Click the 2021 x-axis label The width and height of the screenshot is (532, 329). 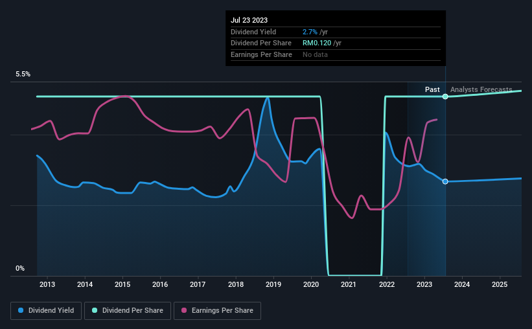349,284
